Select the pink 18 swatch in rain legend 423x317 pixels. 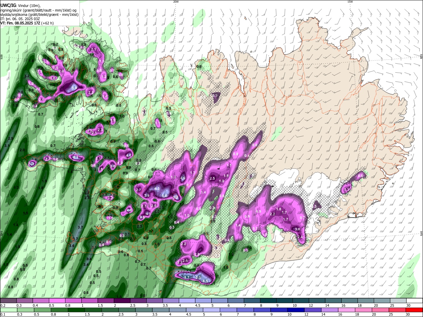pos(363,310)
